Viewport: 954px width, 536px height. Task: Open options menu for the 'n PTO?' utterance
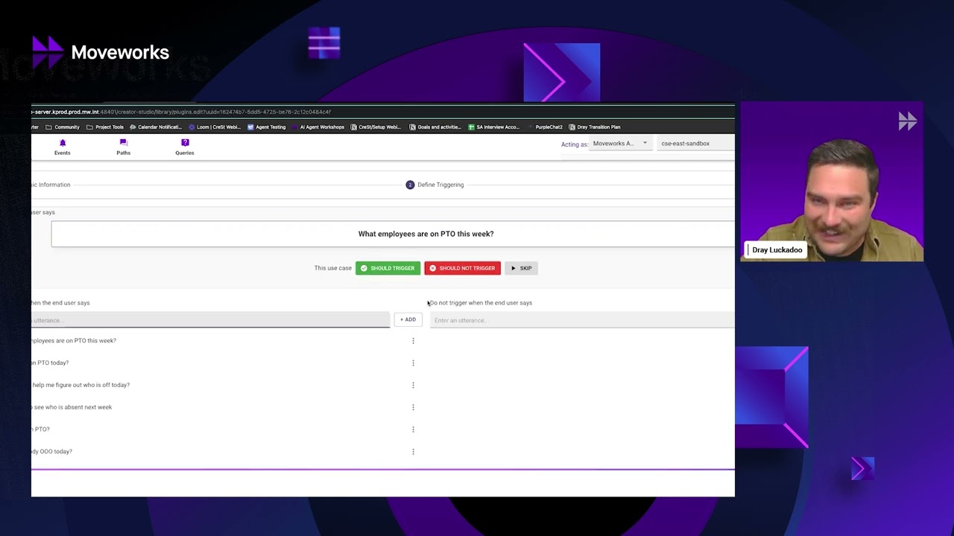[413, 430]
